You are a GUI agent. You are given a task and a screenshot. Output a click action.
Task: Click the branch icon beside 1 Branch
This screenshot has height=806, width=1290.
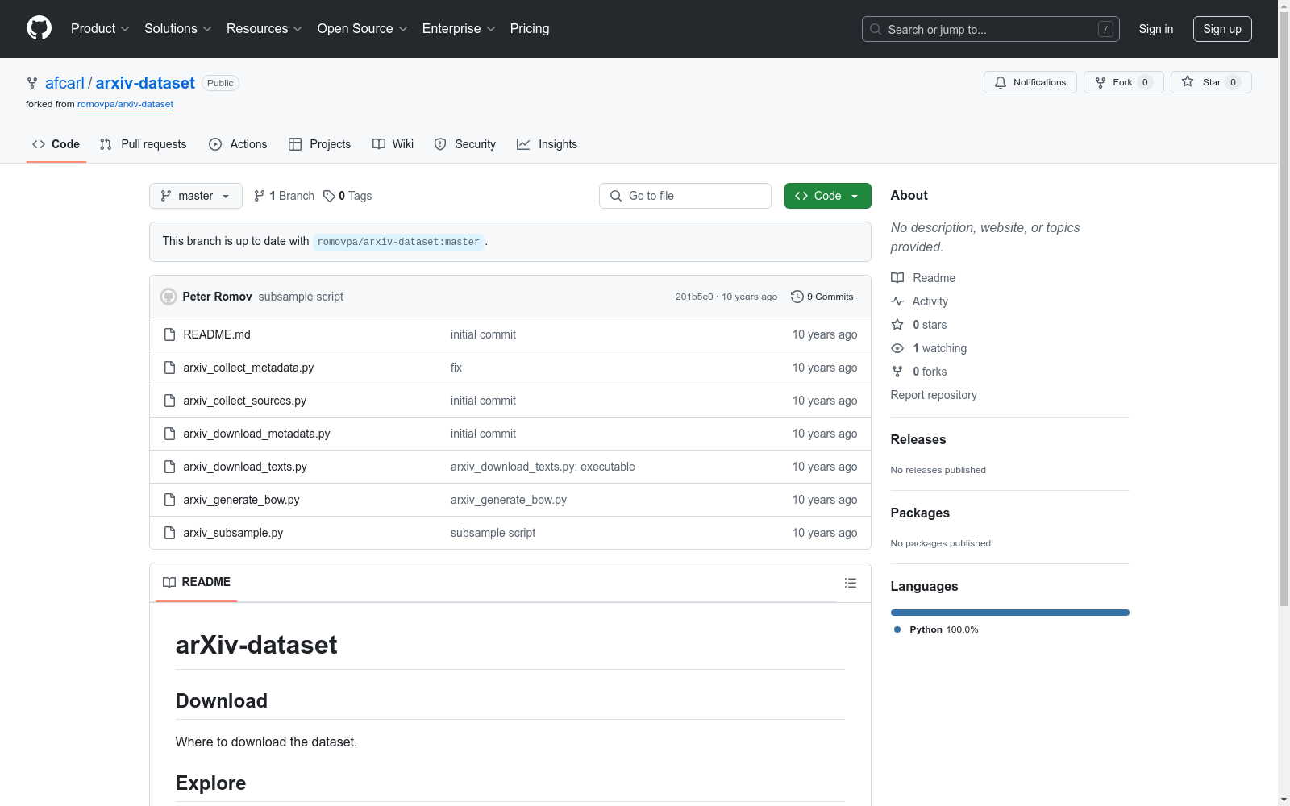(259, 196)
